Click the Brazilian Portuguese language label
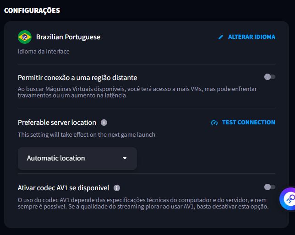The width and height of the screenshot is (295, 235). 68,37
